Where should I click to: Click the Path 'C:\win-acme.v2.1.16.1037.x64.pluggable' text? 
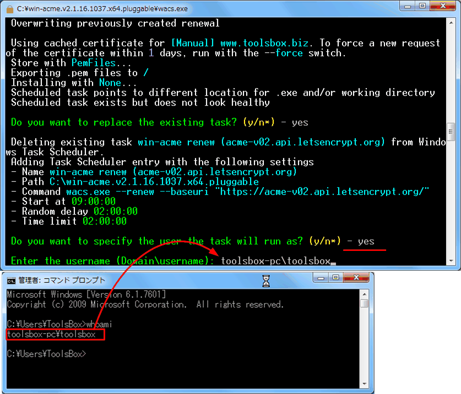pos(154,182)
